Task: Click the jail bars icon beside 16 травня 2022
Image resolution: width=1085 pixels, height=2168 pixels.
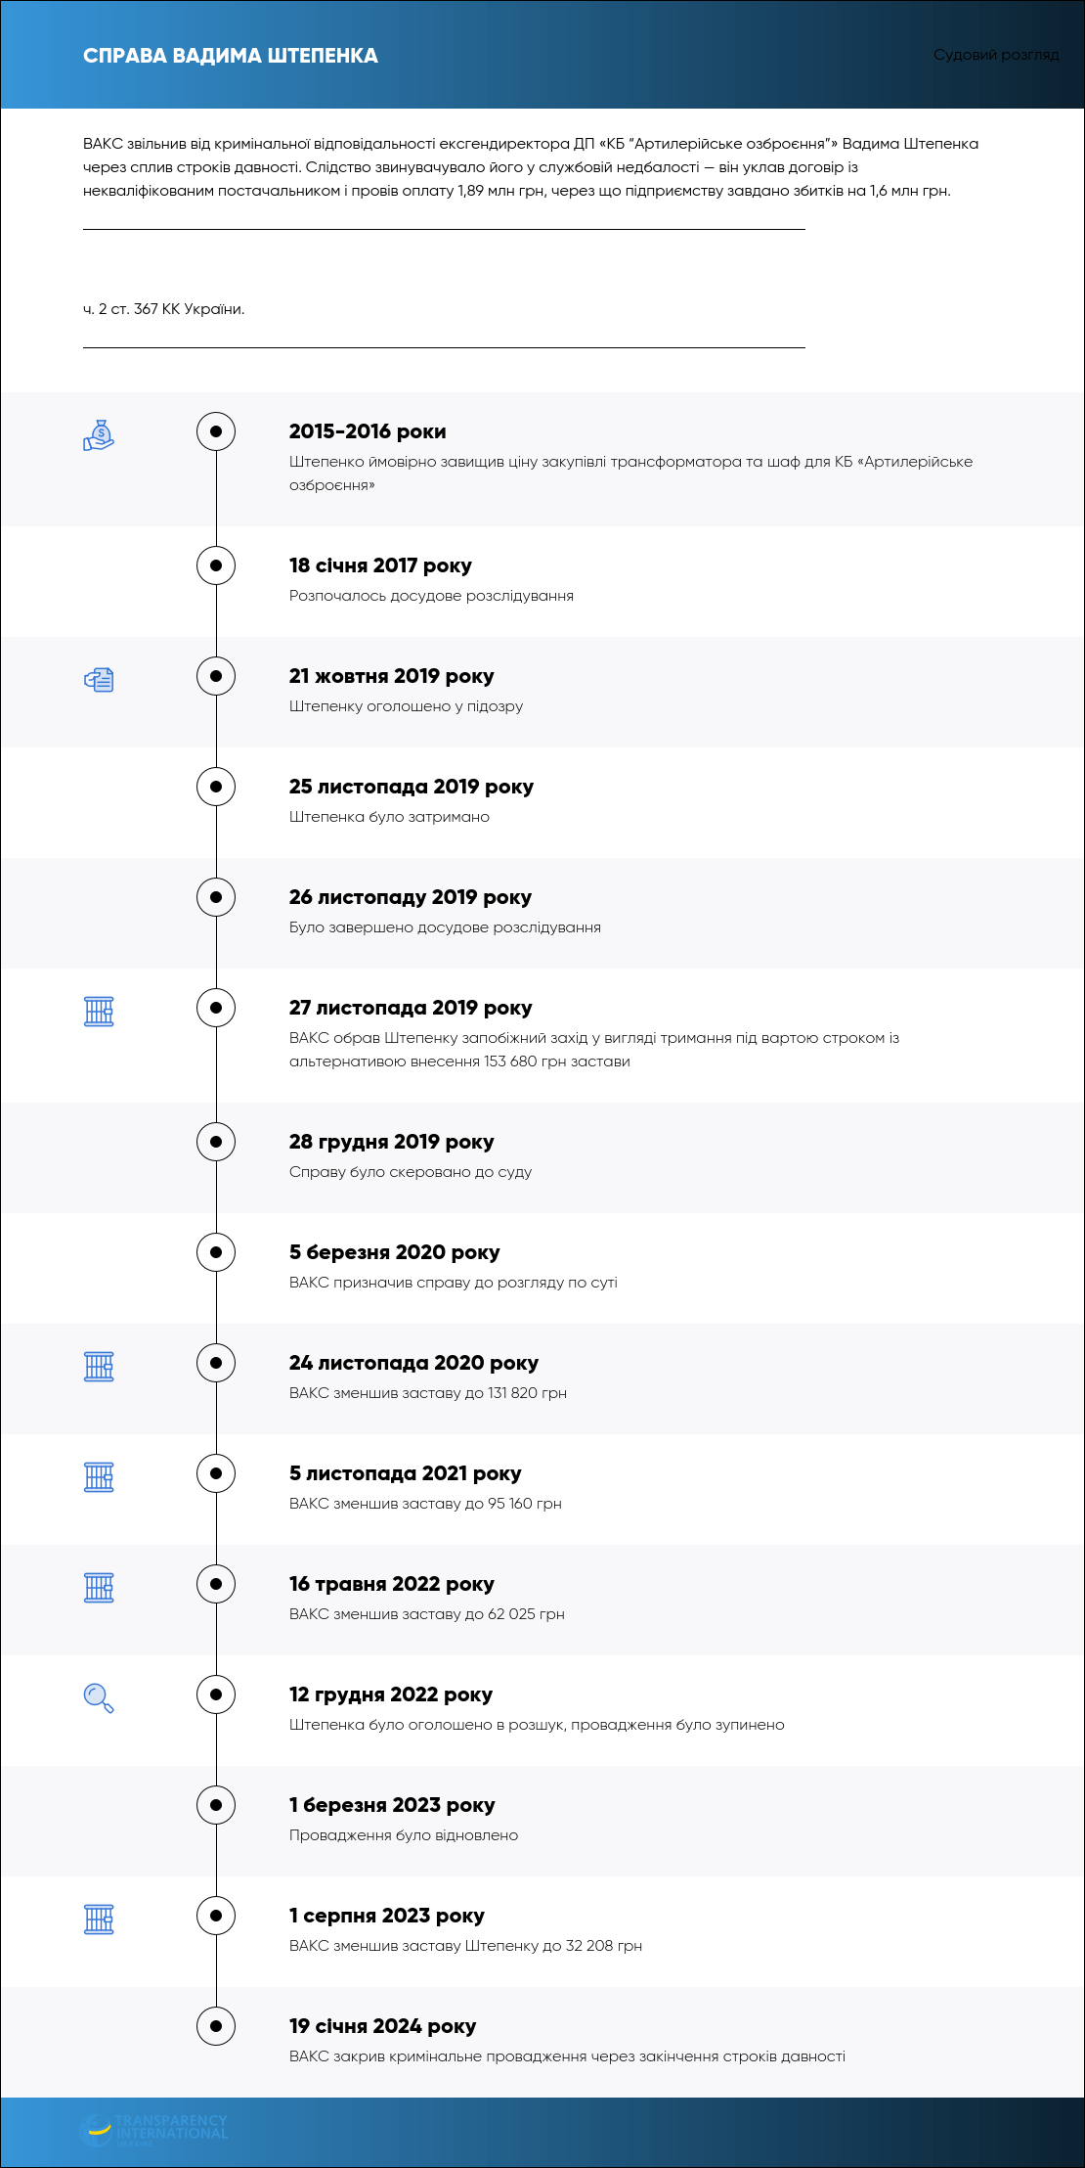Action: [x=99, y=1587]
